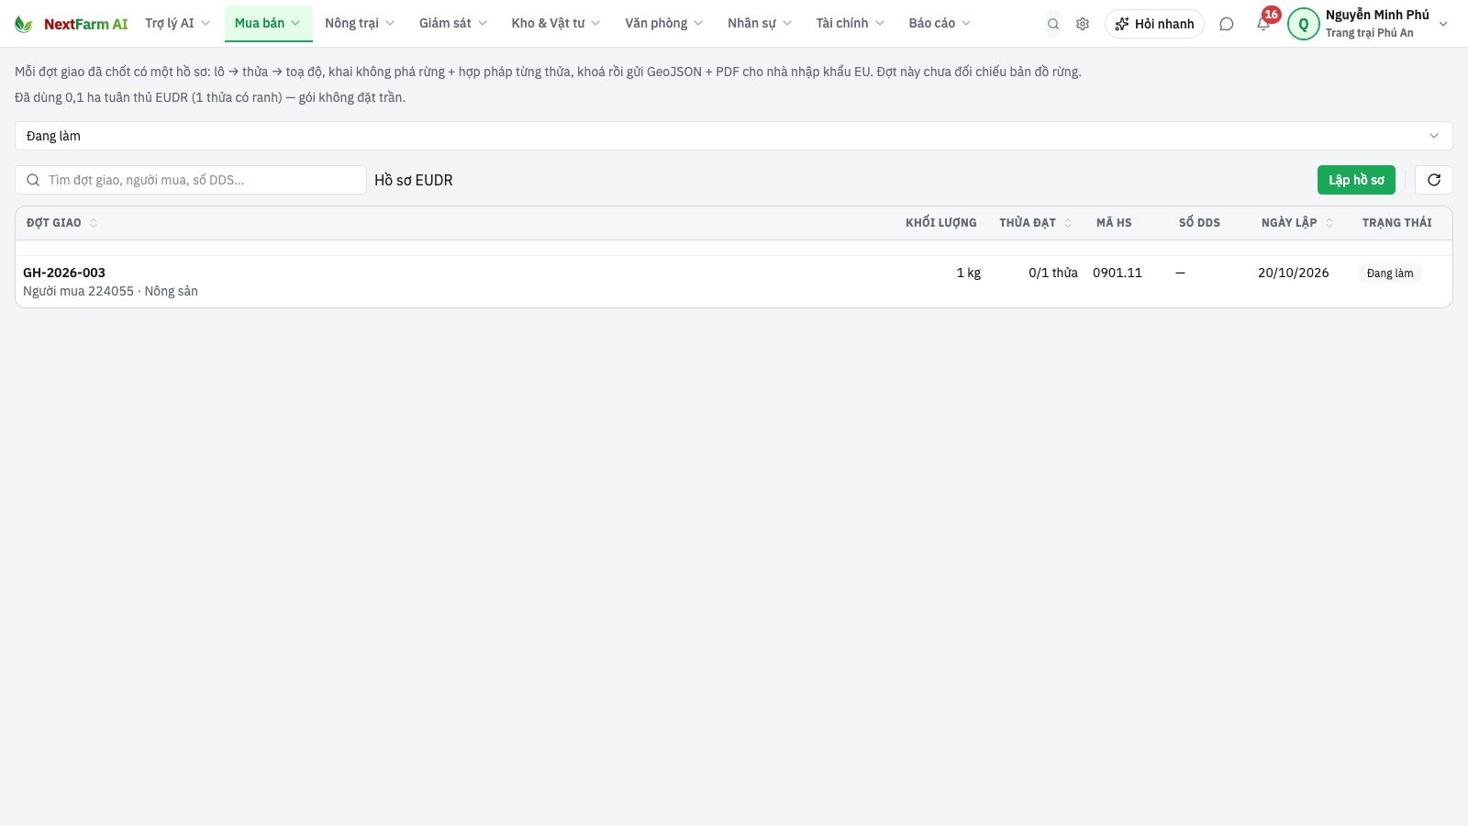Image resolution: width=1468 pixels, height=826 pixels.
Task: Sort by Đợt giao column arrows
Action: pyautogui.click(x=94, y=223)
